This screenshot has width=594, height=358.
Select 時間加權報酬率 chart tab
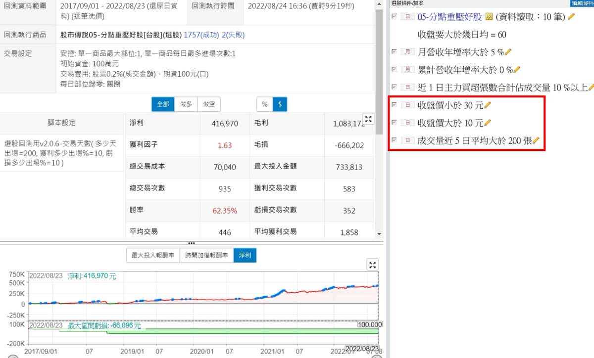[206, 256]
